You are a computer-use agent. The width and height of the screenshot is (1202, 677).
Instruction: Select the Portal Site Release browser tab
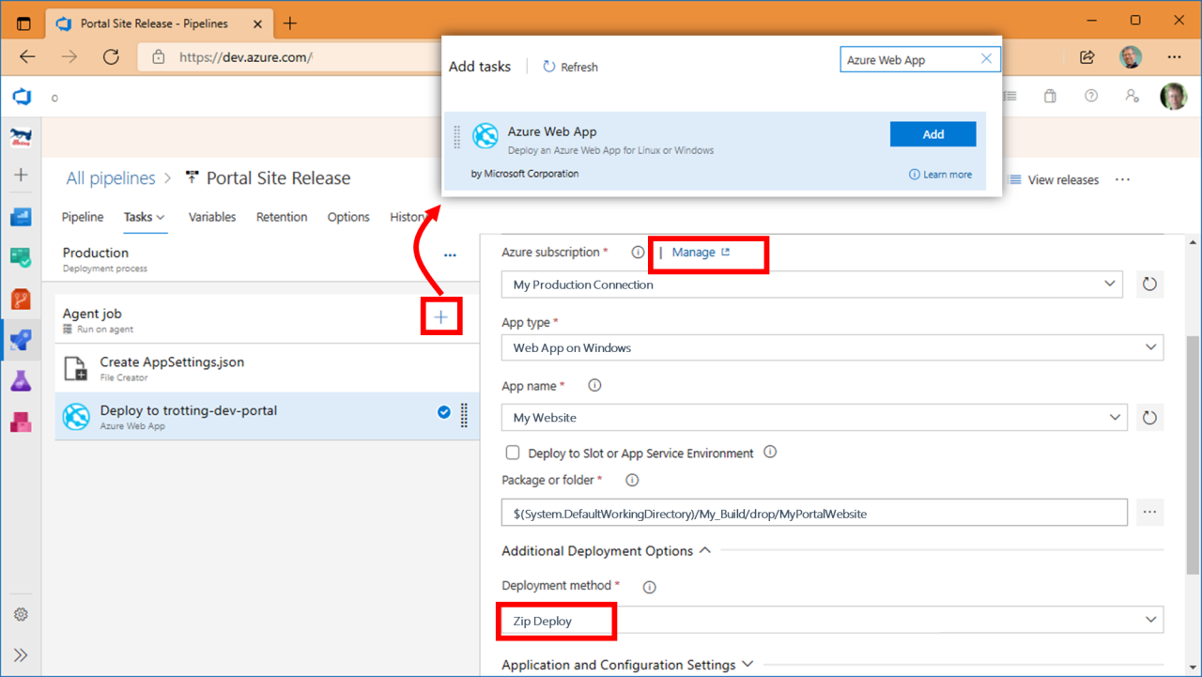pos(158,23)
